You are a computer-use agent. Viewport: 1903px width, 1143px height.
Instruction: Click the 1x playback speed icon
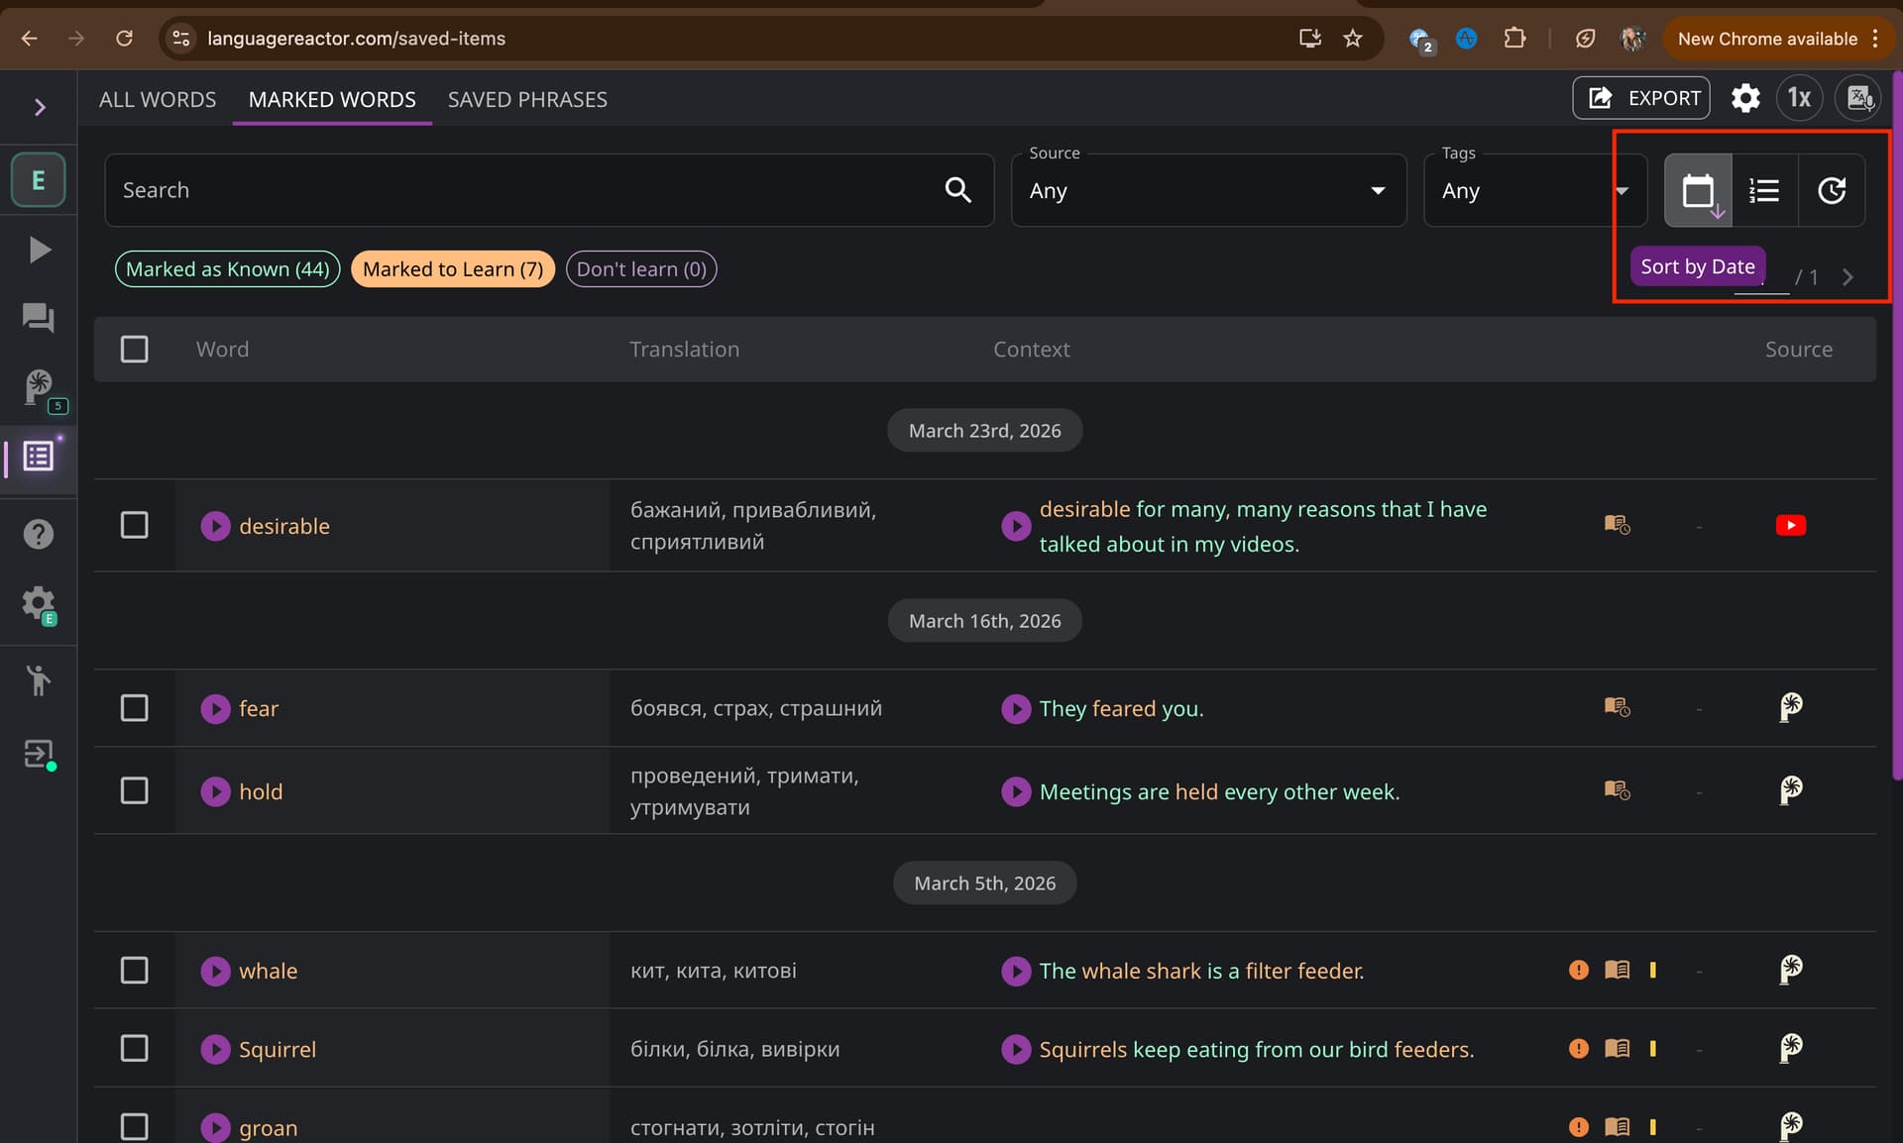pos(1799,98)
